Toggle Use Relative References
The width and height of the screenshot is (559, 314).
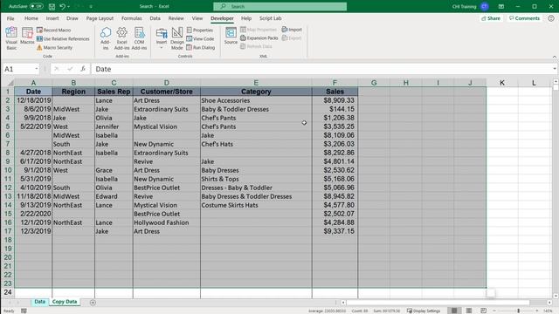coord(63,38)
